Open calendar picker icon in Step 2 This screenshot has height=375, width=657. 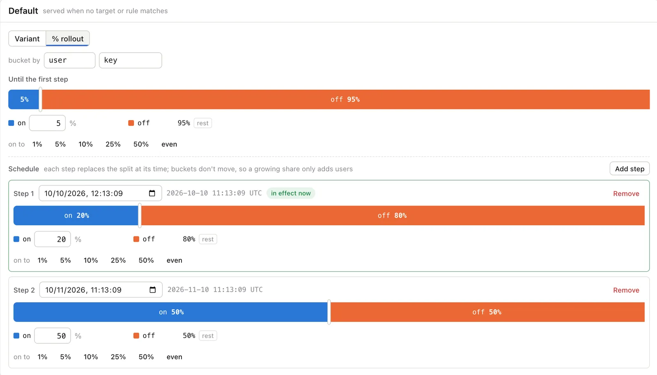[x=153, y=290]
